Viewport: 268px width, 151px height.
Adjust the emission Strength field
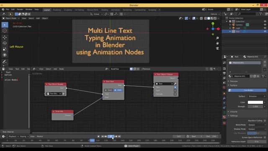pyautogui.click(x=255, y=107)
